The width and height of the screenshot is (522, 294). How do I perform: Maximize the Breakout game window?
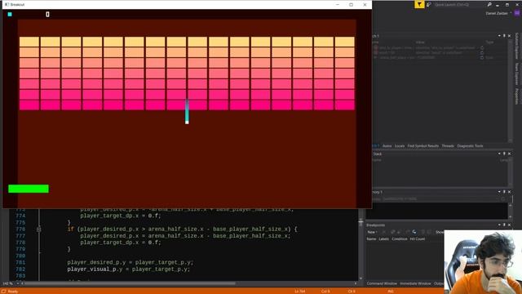click(x=351, y=5)
